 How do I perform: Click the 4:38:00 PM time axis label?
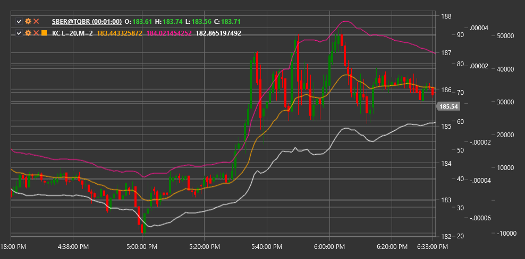click(73, 247)
